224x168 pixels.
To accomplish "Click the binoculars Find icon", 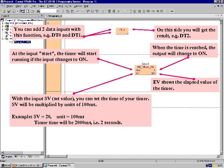I will coord(38,11).
